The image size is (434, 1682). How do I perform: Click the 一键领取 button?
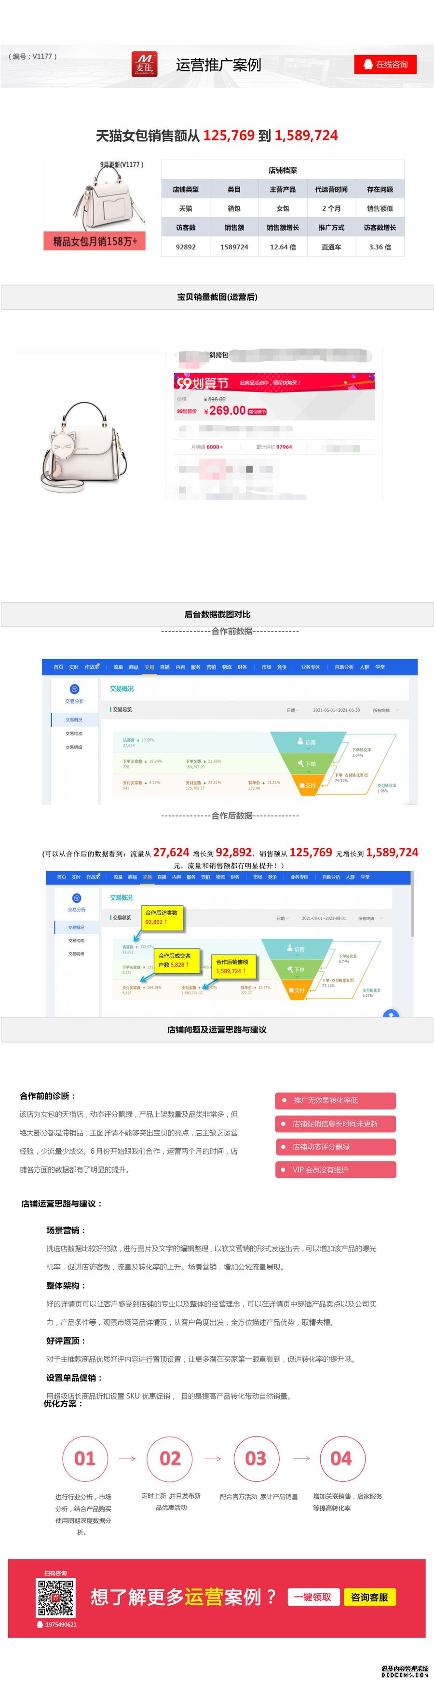312,1597
